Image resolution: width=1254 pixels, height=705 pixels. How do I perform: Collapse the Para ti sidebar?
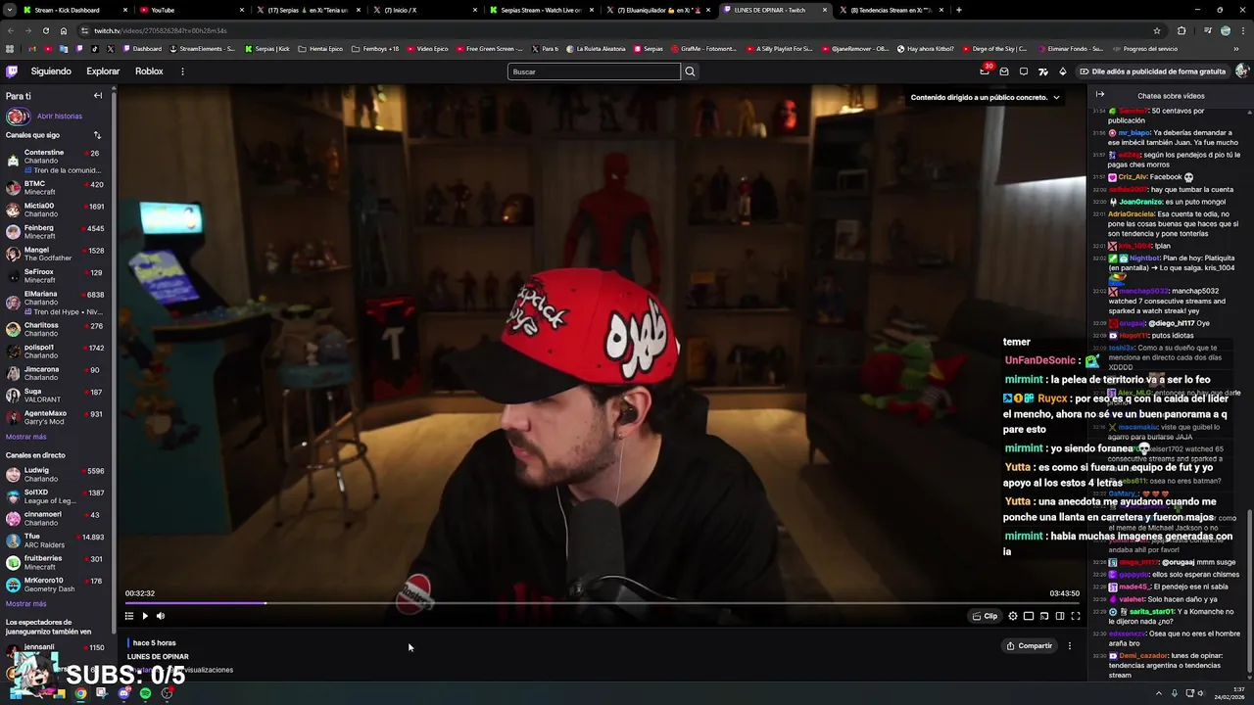tap(98, 96)
